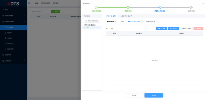Click the 对象类型 column header
The image size is (207, 100).
tap(139, 34)
